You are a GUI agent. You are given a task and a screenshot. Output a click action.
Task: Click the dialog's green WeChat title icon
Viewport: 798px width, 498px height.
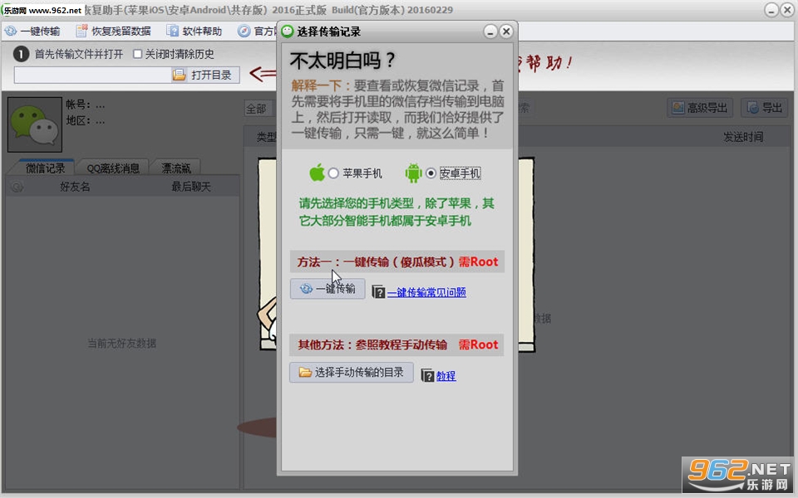click(x=288, y=32)
